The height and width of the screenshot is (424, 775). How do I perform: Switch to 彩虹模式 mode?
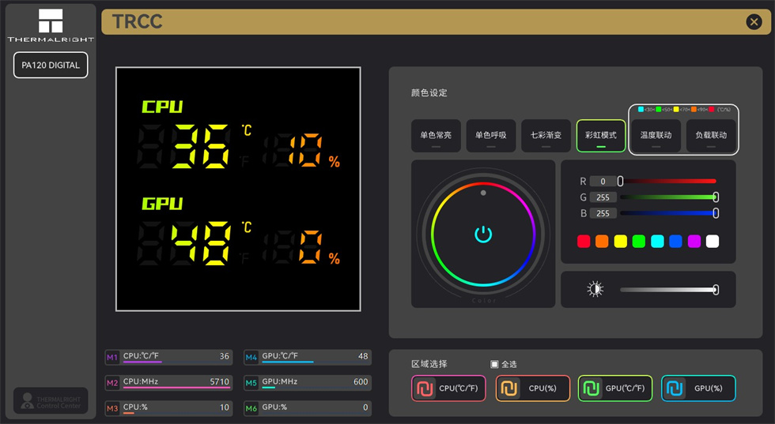click(x=601, y=136)
